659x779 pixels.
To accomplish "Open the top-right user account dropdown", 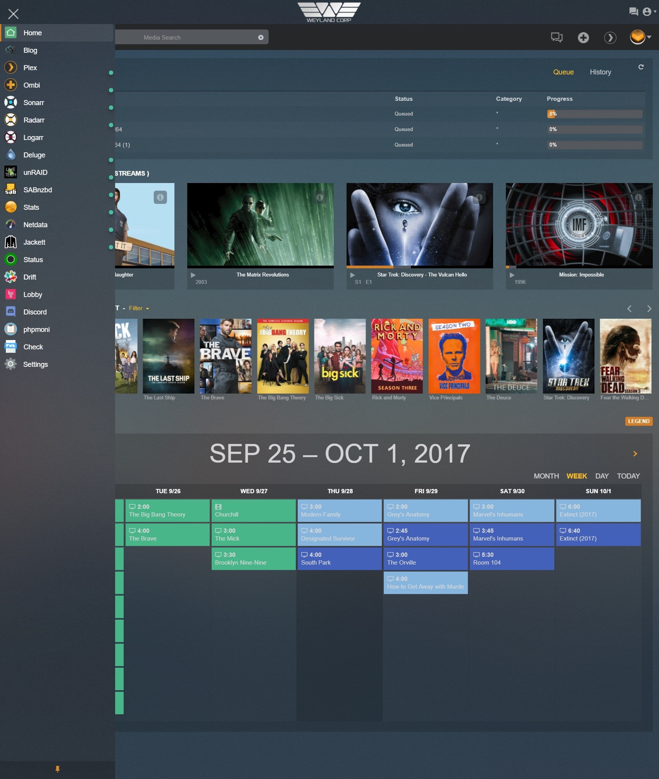I will tap(649, 12).
